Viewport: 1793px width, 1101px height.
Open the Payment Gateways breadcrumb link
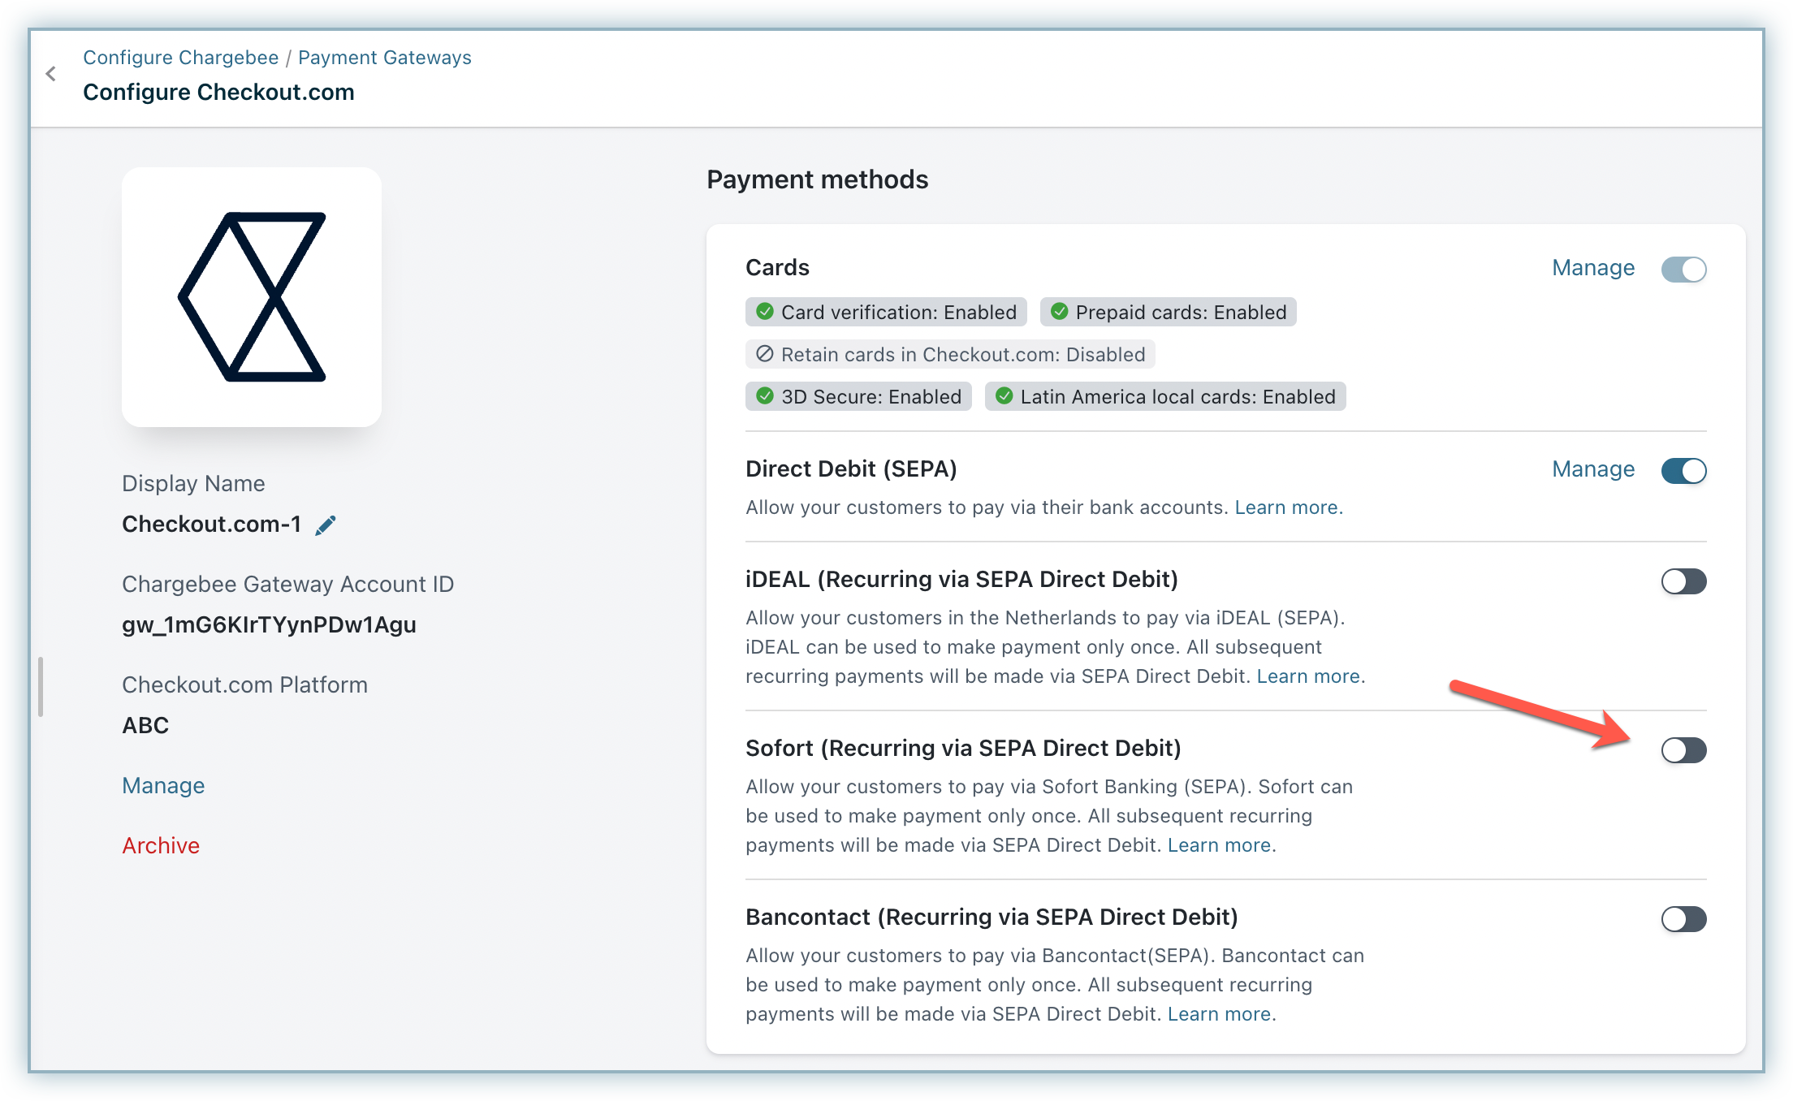[385, 58]
